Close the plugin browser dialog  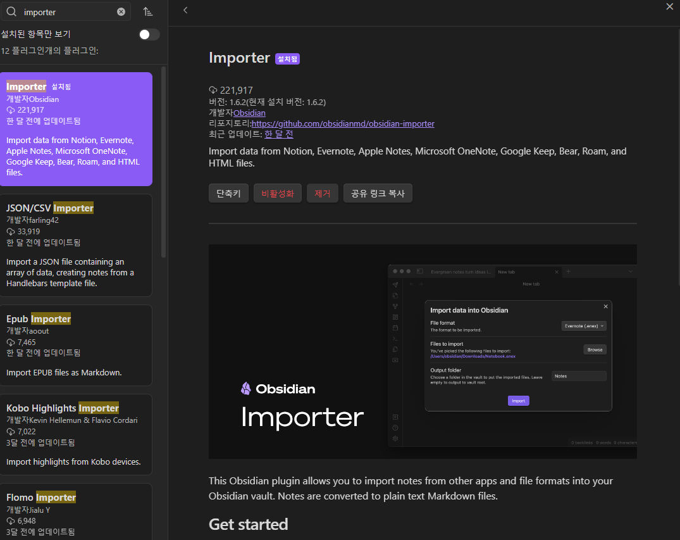pyautogui.click(x=670, y=6)
